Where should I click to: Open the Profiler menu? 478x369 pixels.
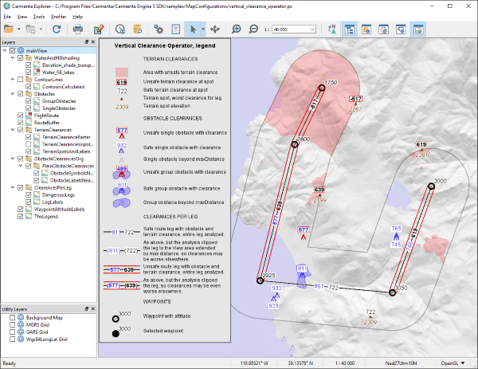pos(58,16)
